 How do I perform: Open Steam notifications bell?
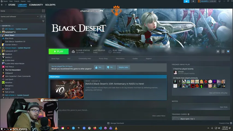click(x=193, y=1)
